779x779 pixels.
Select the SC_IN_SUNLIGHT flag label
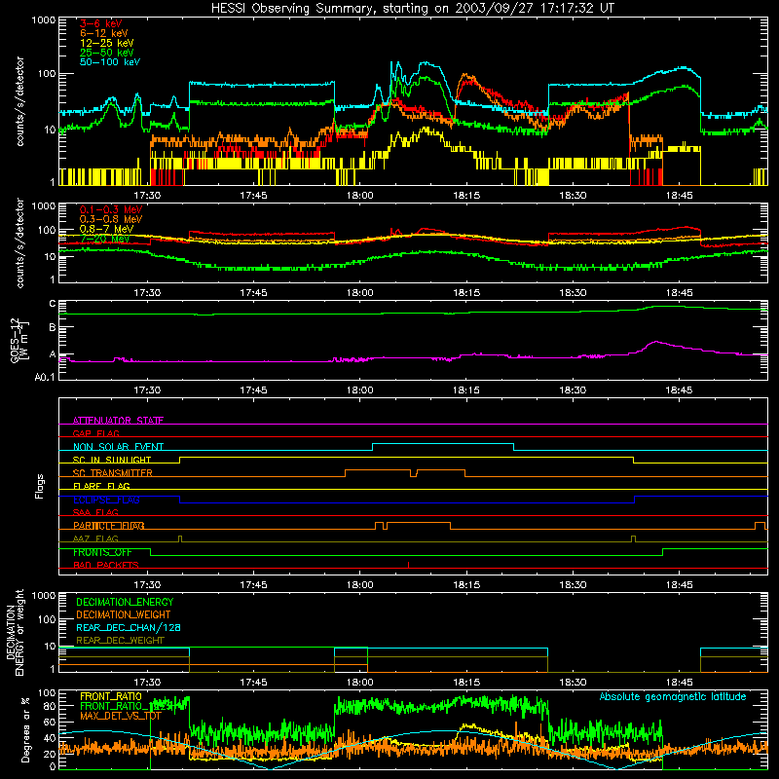click(112, 460)
